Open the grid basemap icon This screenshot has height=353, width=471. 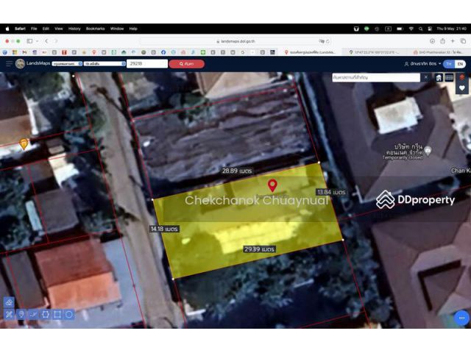450,78
